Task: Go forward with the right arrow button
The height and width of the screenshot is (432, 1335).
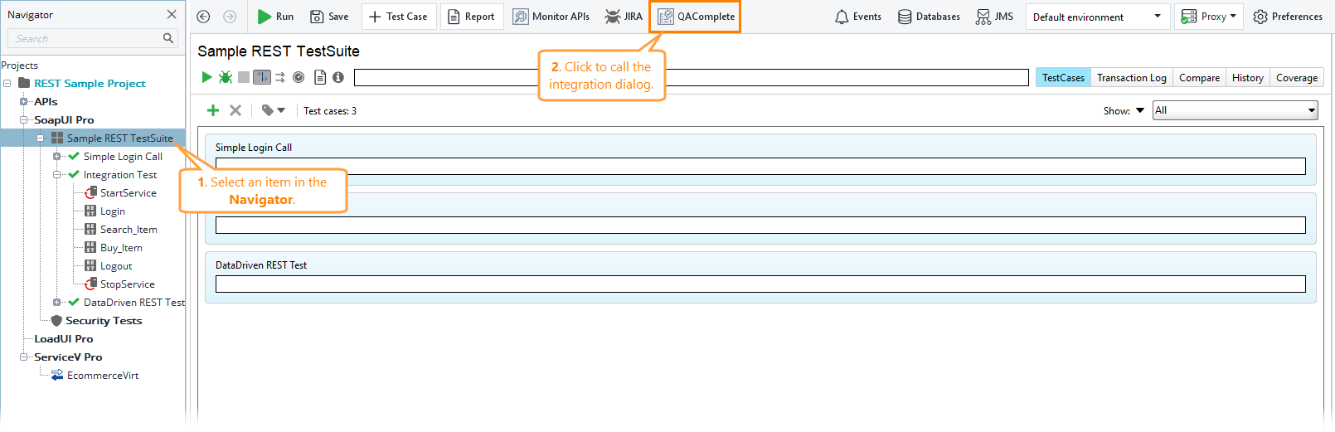Action: [230, 17]
